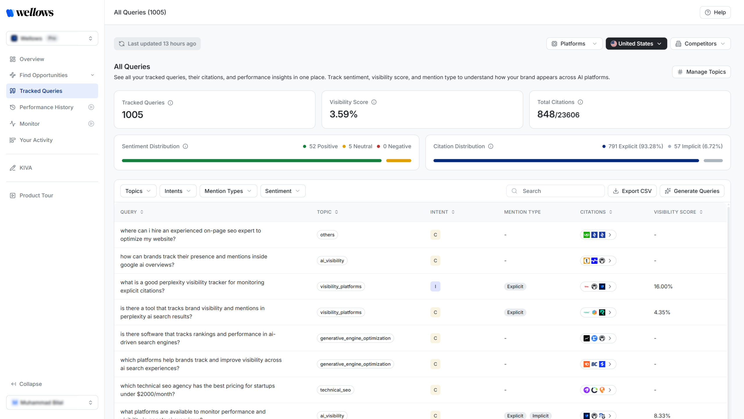The image size is (744, 419).
Task: Go to Your Activity in the sidebar
Action: tap(36, 140)
